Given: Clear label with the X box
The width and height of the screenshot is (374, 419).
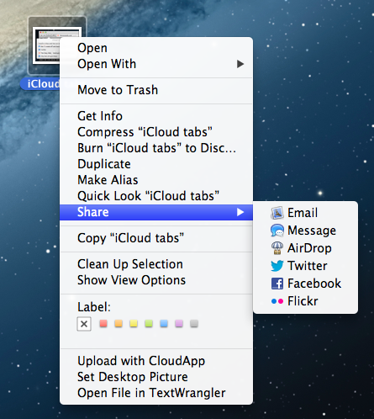Looking at the screenshot, I should (84, 324).
